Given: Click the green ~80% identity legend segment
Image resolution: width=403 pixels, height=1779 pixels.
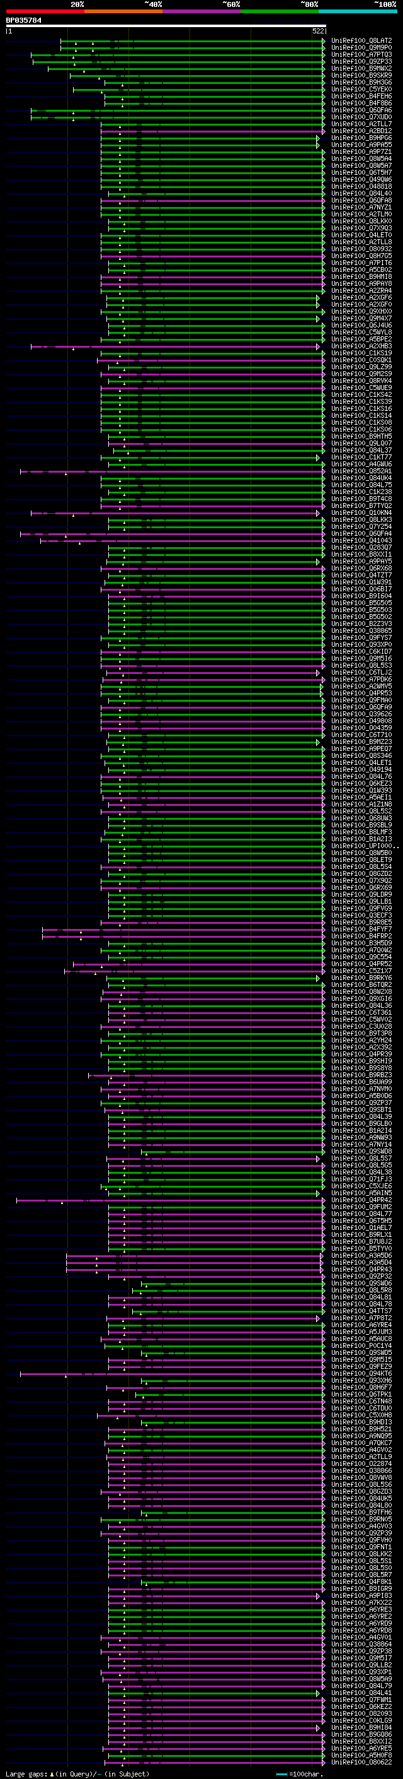Looking at the screenshot, I should tap(280, 12).
